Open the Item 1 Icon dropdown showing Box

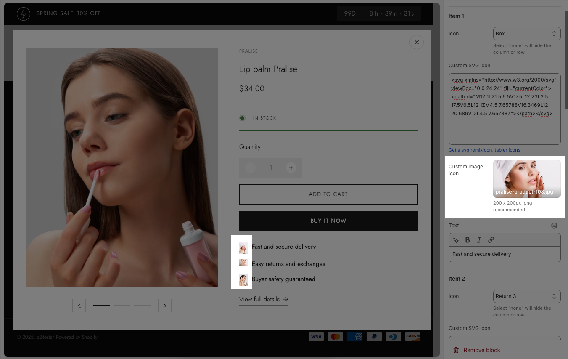click(526, 34)
